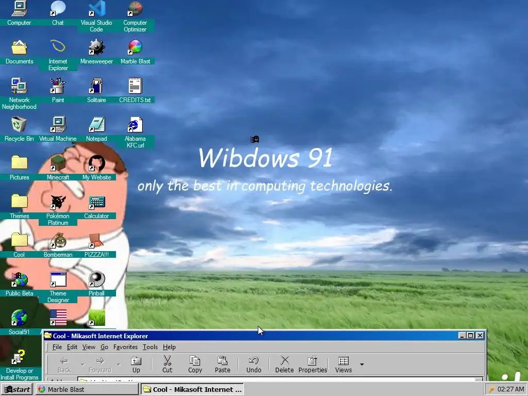The width and height of the screenshot is (528, 396).
Task: Click the Forward navigation button
Action: tap(100, 365)
